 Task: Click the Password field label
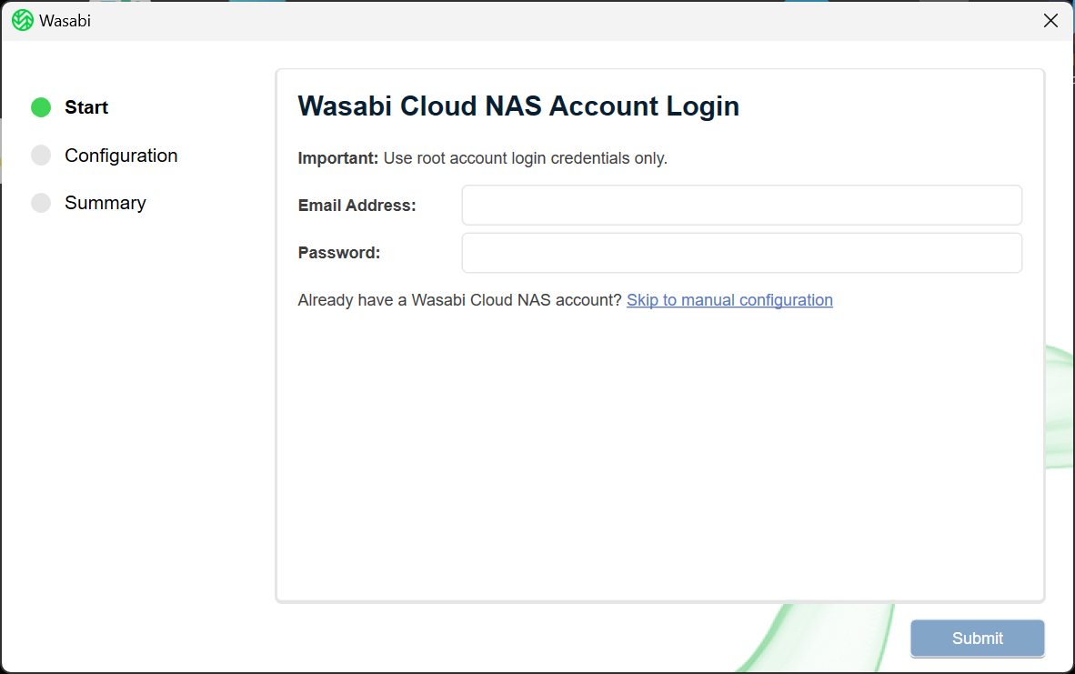pyautogui.click(x=339, y=252)
